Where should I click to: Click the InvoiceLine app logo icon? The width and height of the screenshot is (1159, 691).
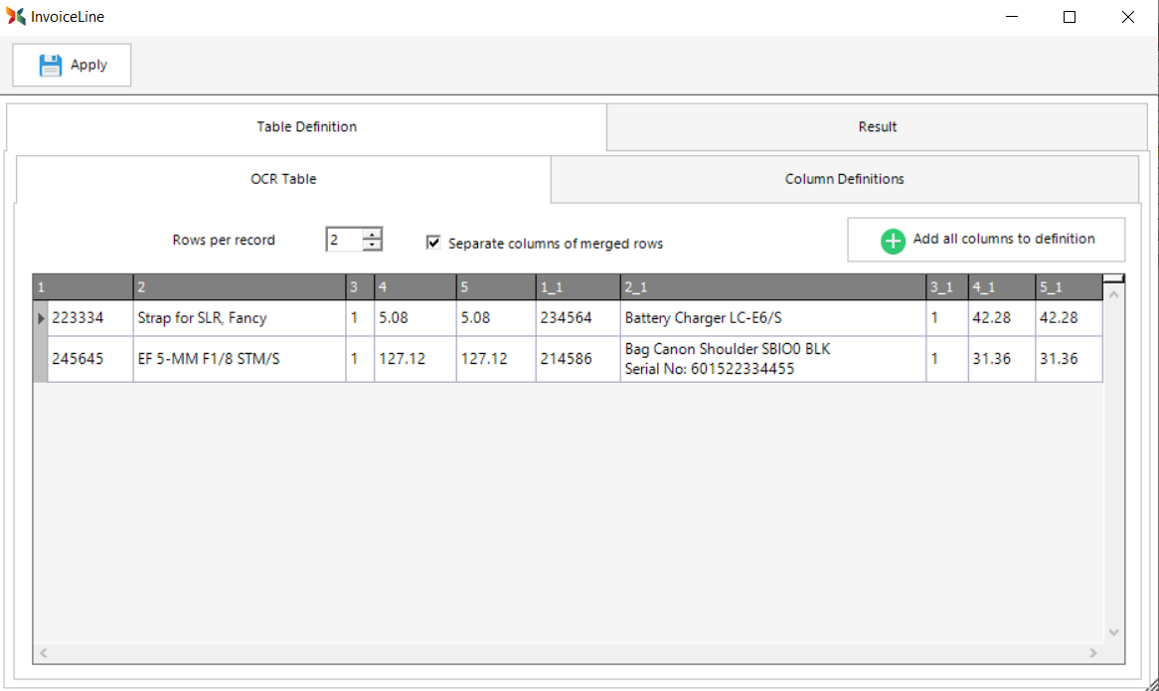point(16,17)
